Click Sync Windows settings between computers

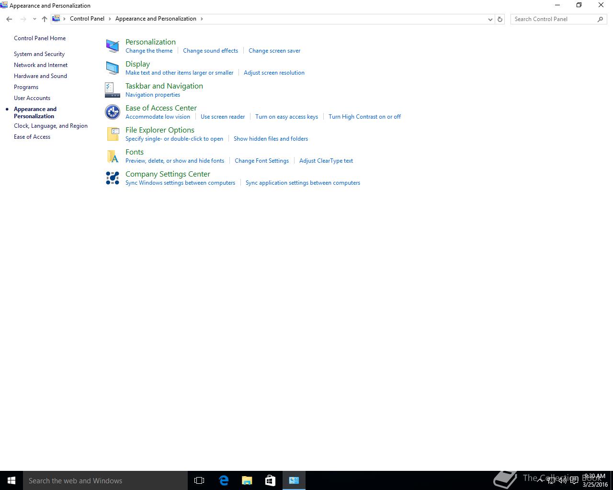(180, 183)
